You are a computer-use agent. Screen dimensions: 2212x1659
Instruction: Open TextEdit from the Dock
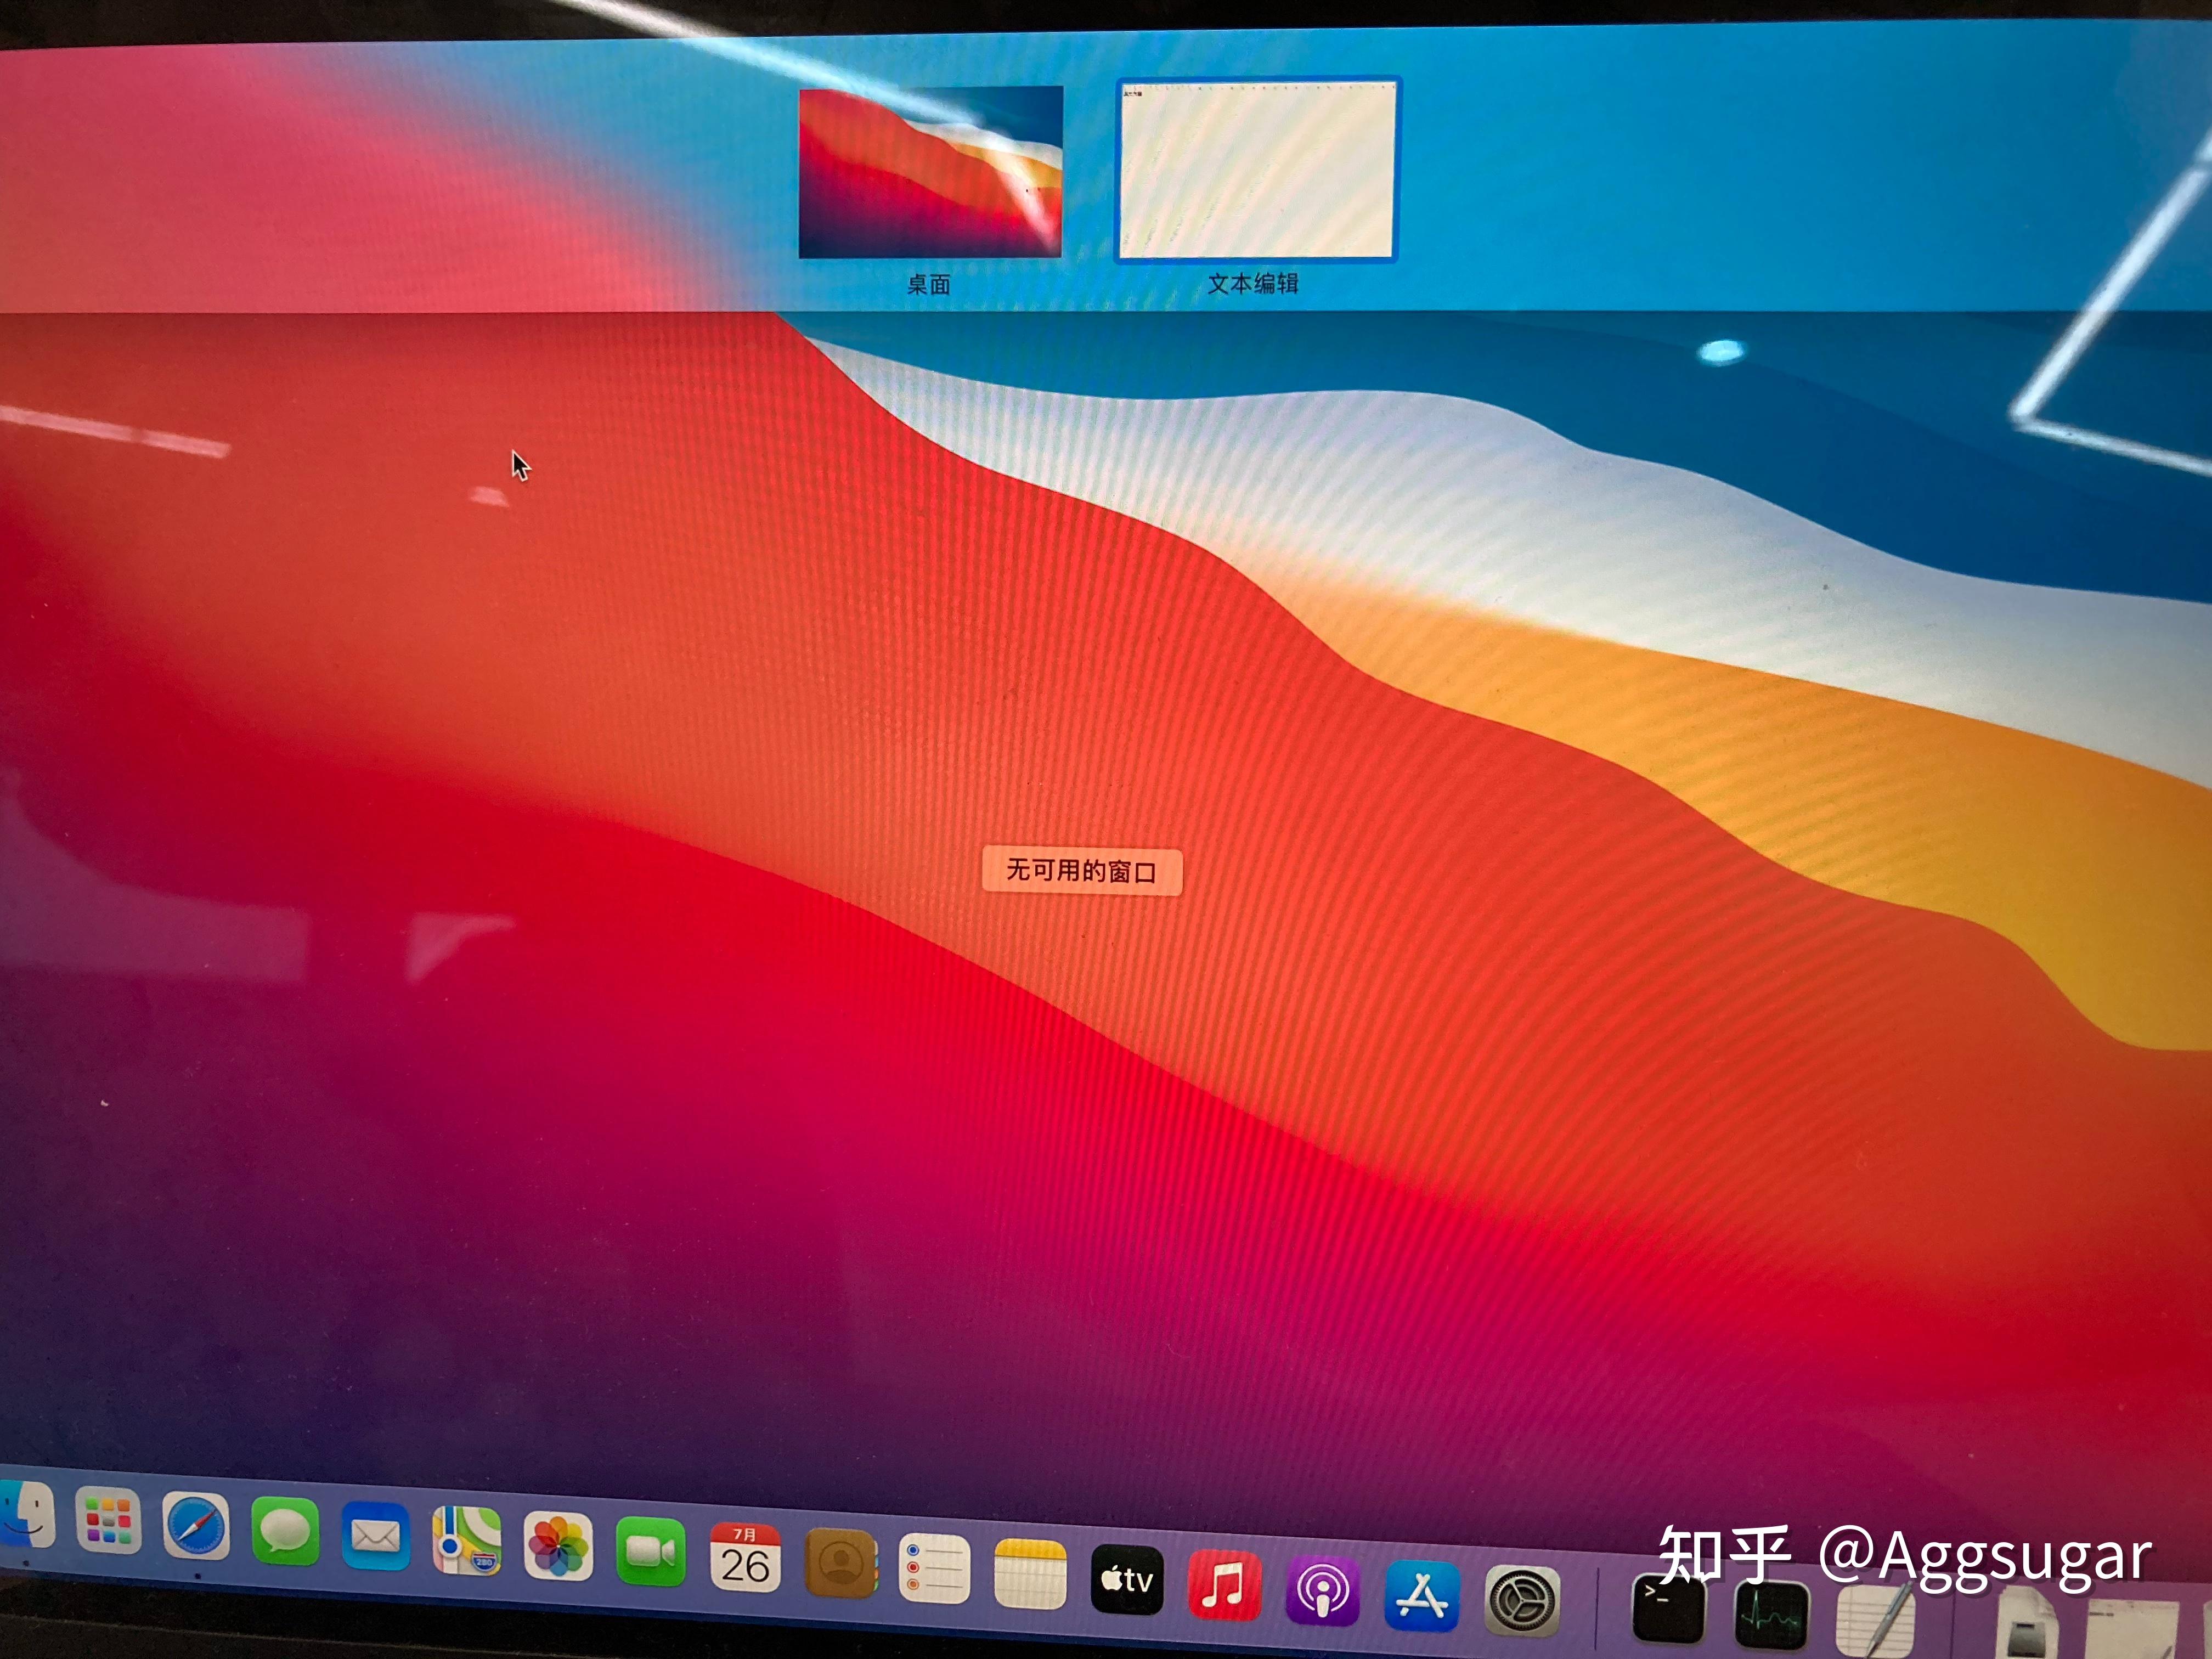pos(1877,1622)
